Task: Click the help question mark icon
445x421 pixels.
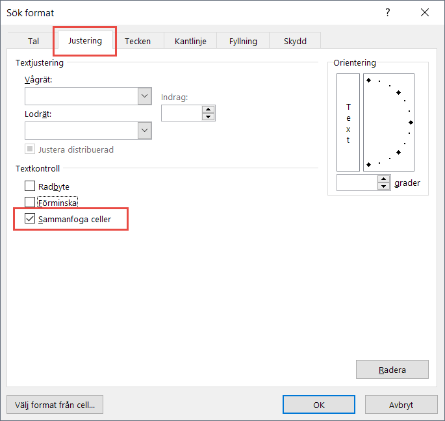Action: tap(388, 12)
